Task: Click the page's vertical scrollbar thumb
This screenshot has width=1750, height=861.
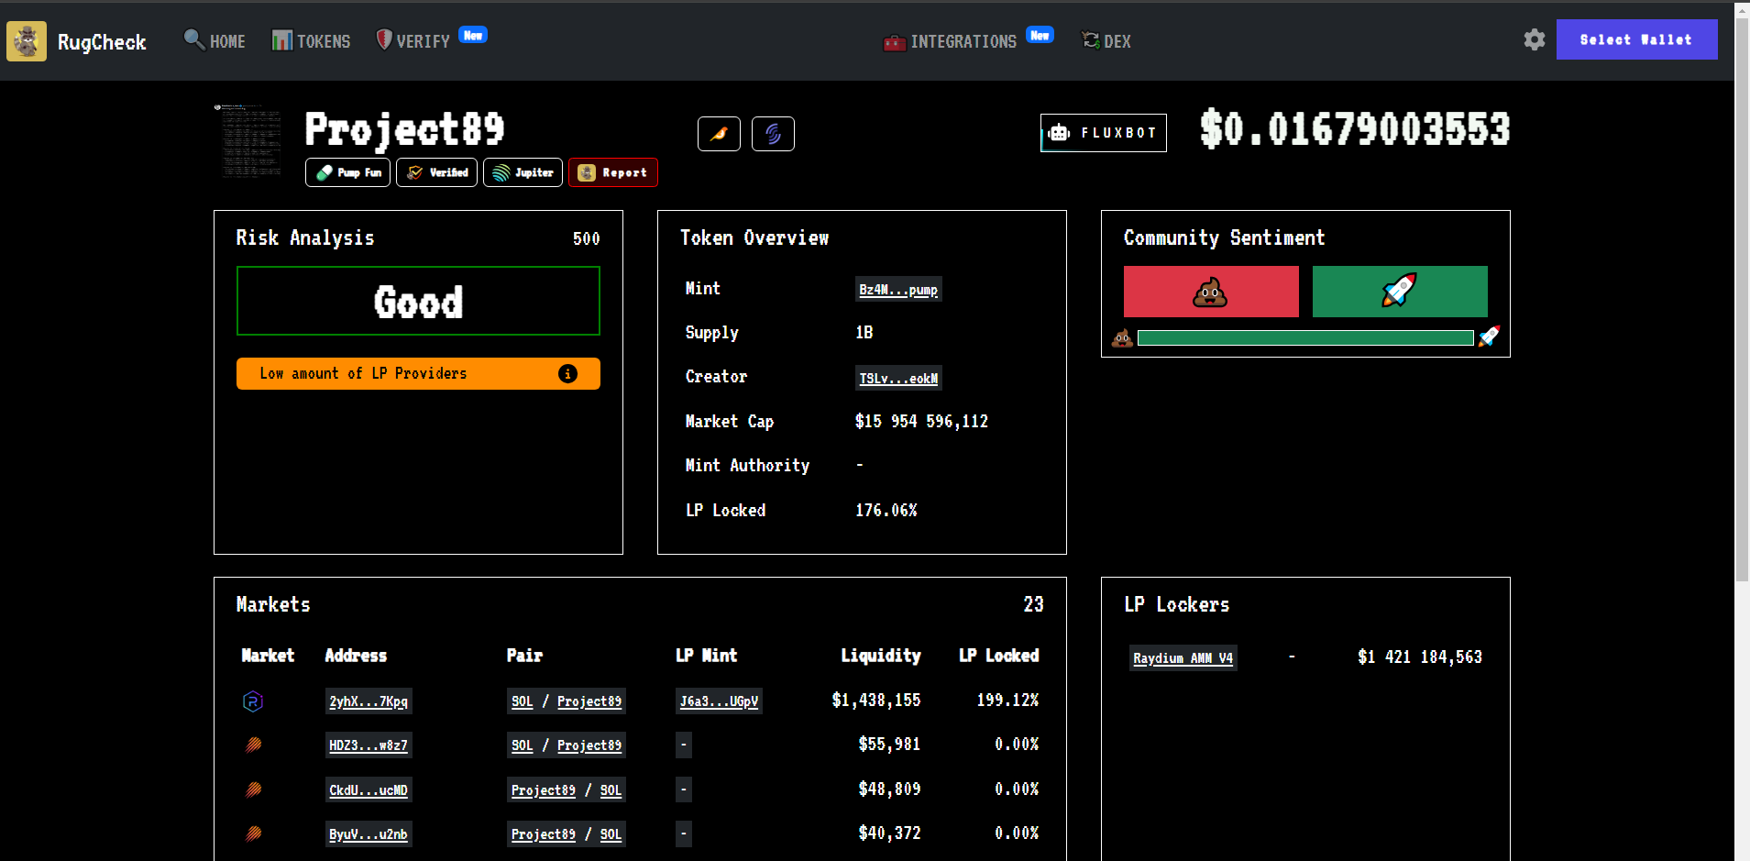Action: click(1743, 299)
